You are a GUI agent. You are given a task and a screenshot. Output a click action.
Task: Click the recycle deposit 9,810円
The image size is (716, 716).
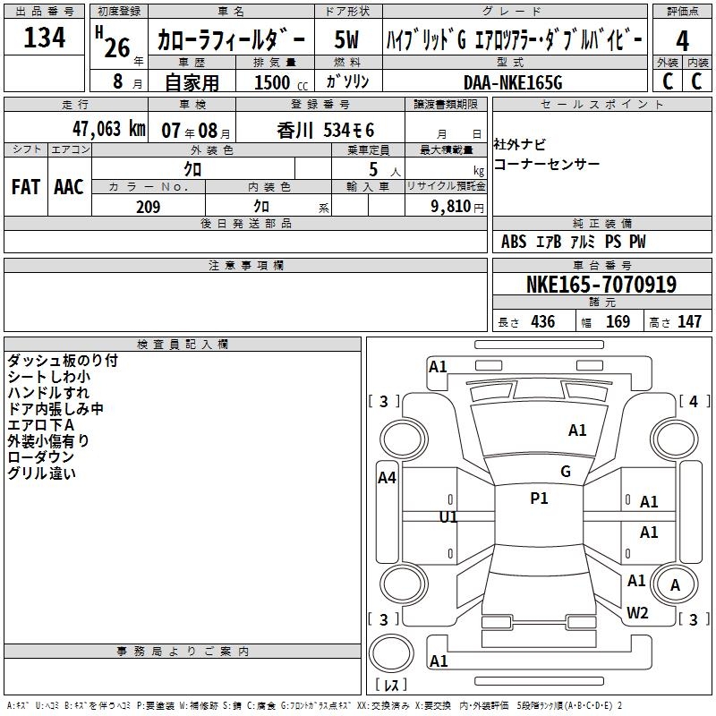(457, 207)
